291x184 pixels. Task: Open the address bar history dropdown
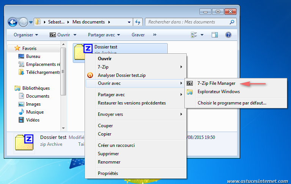coord(129,22)
